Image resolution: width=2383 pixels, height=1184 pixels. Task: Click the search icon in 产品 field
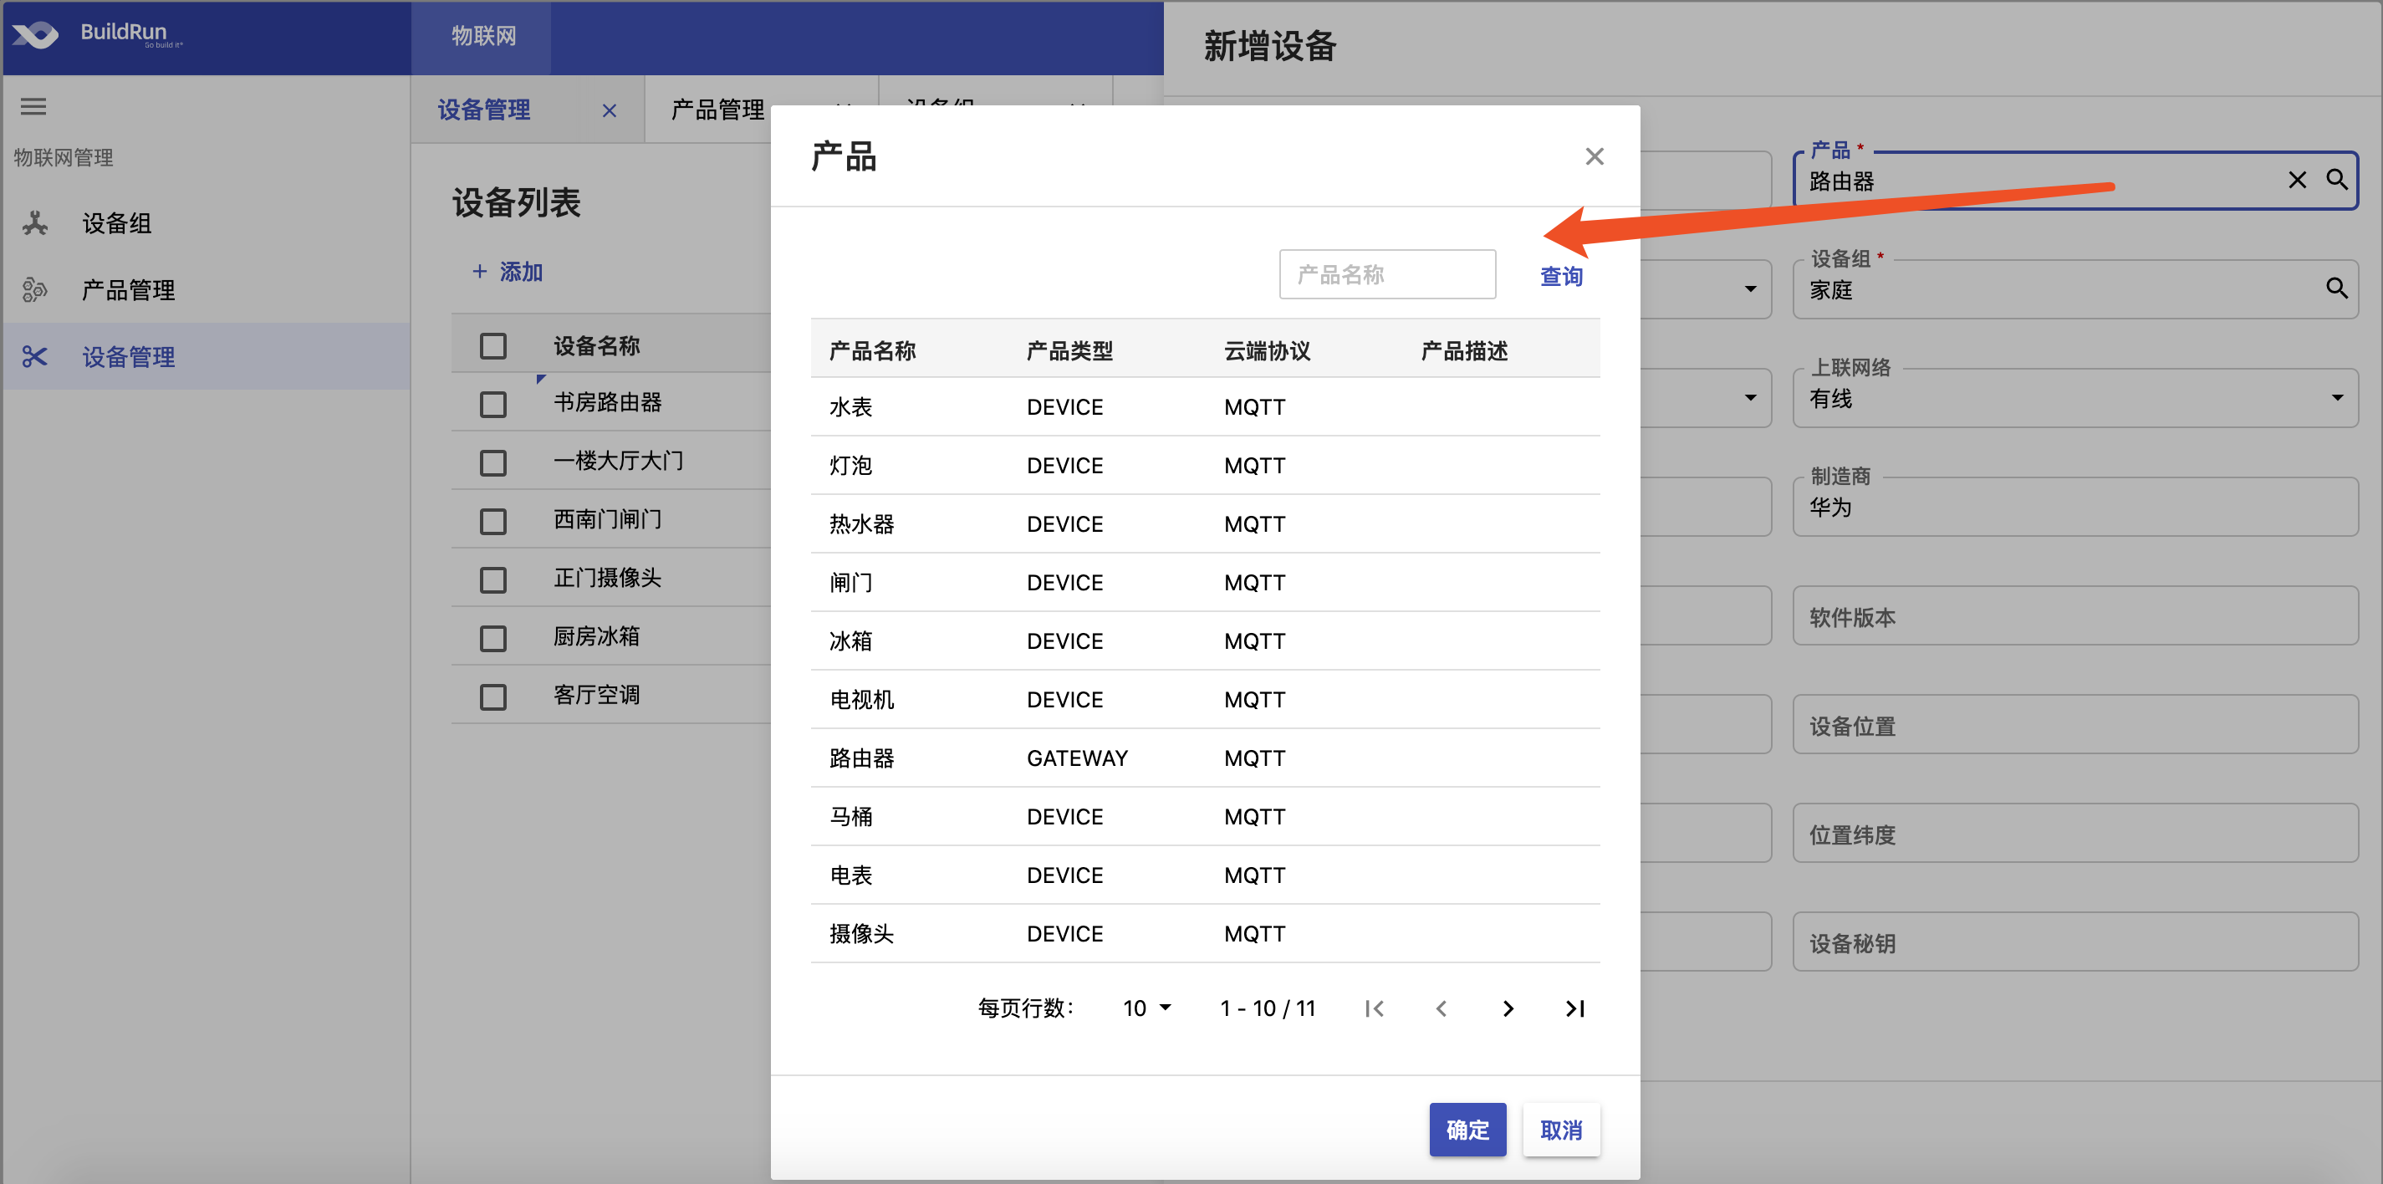pos(2337,180)
